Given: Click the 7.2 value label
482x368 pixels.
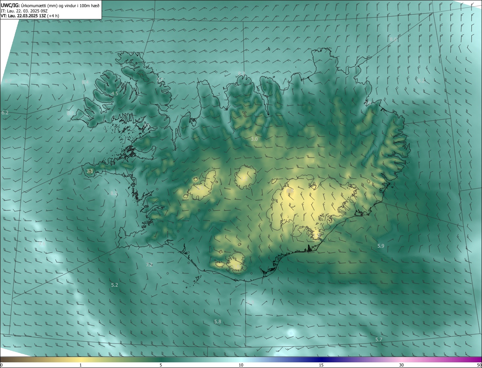Looking at the screenshot, I should coord(149,265).
